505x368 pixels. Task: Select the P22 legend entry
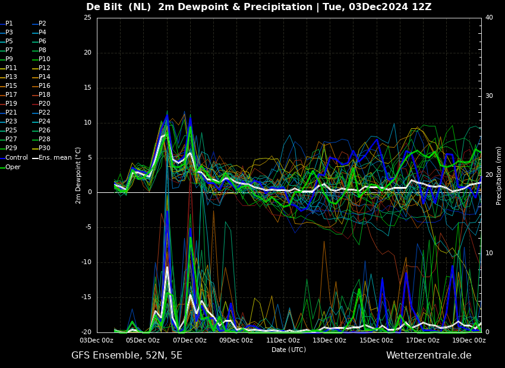coord(45,113)
